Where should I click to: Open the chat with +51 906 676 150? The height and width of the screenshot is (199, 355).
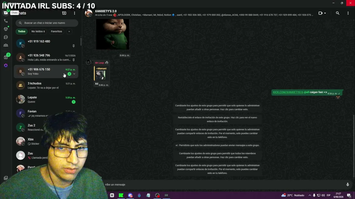tap(46, 72)
